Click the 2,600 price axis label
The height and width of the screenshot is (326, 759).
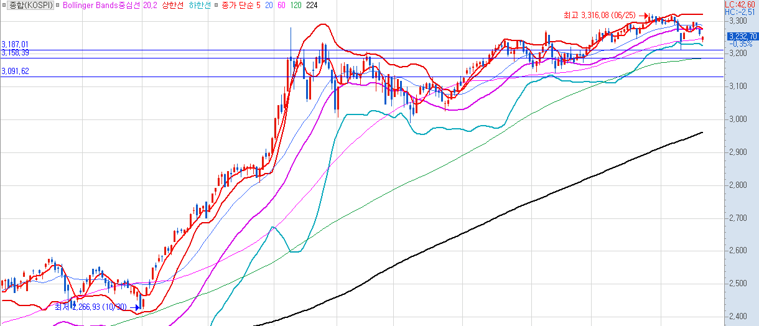(738, 251)
